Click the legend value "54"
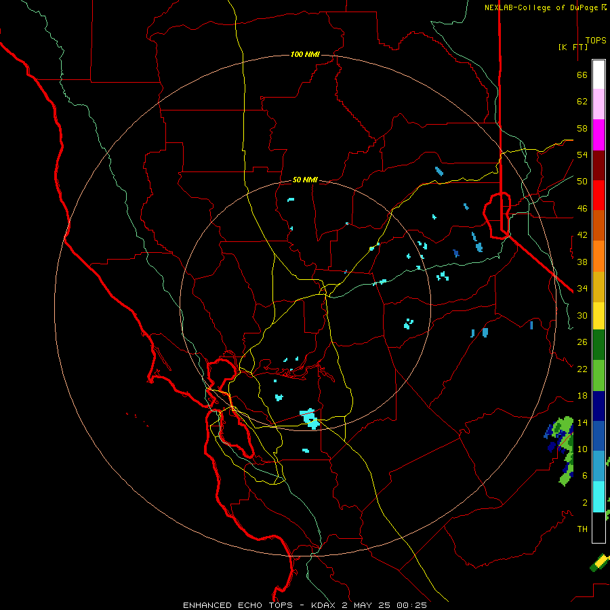 [x=582, y=155]
